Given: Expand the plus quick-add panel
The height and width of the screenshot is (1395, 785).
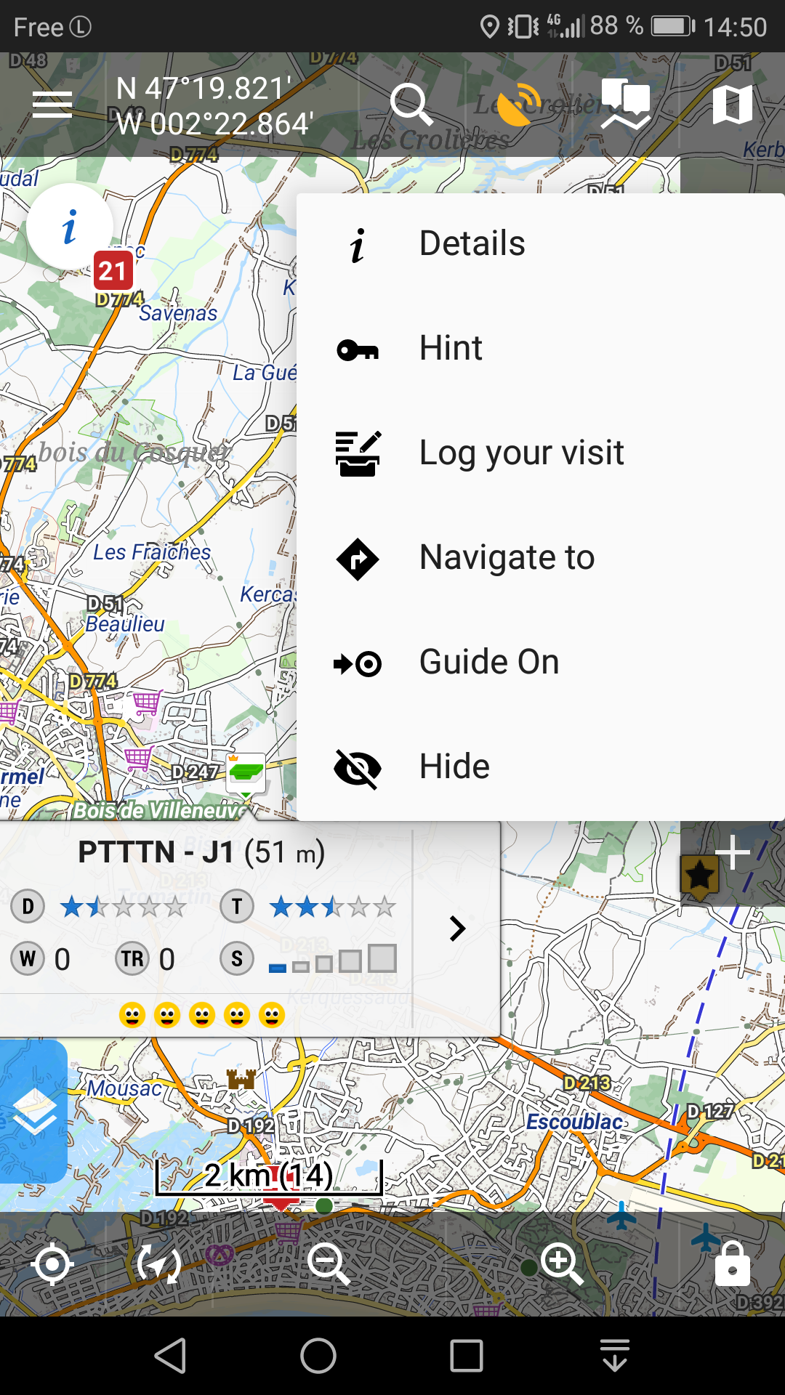Looking at the screenshot, I should coord(732,853).
